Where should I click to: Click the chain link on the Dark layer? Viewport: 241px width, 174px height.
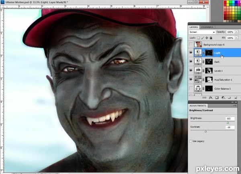pos(203,62)
